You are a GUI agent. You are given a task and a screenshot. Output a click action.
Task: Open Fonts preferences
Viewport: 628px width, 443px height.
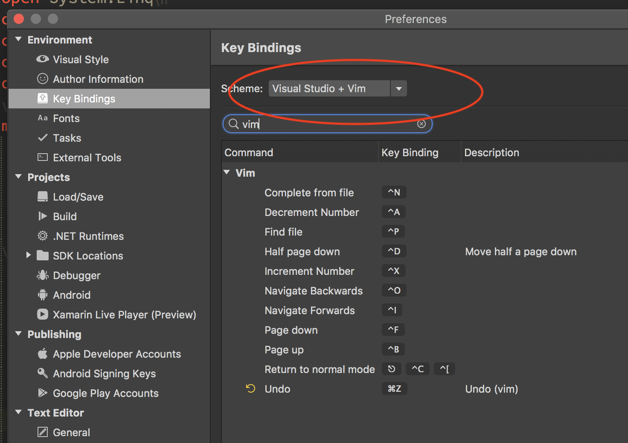pos(66,118)
